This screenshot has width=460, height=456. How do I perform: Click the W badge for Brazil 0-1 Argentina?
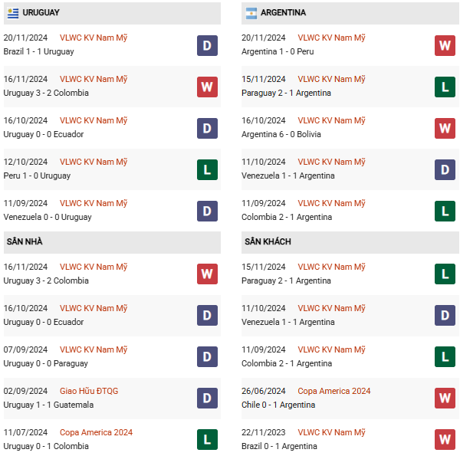click(x=445, y=439)
